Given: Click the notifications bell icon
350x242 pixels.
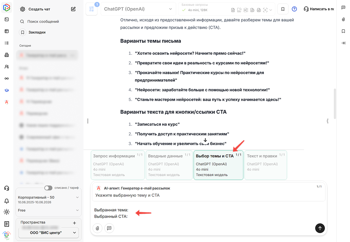Looking at the screenshot, I should point(6,201).
